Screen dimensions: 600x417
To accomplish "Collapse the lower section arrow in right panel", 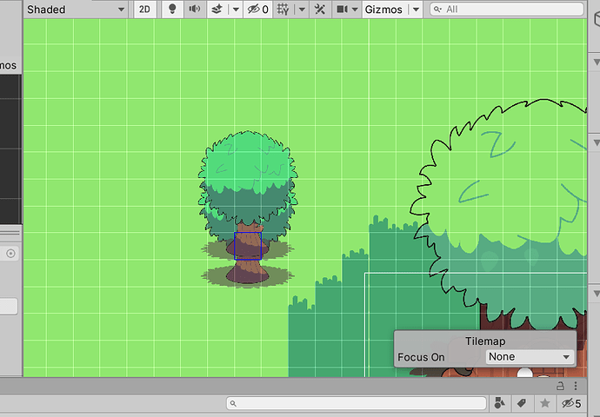I will click(x=597, y=294).
